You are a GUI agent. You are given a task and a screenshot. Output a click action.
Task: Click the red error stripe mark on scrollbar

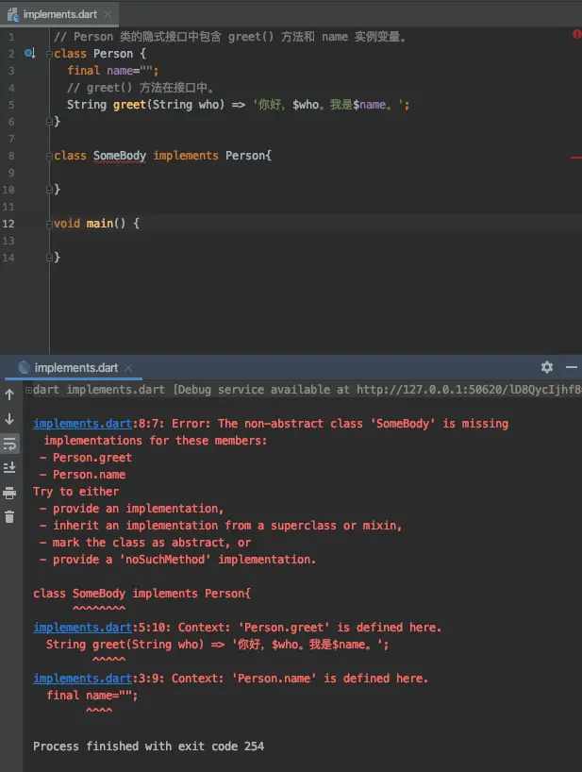tap(576, 158)
